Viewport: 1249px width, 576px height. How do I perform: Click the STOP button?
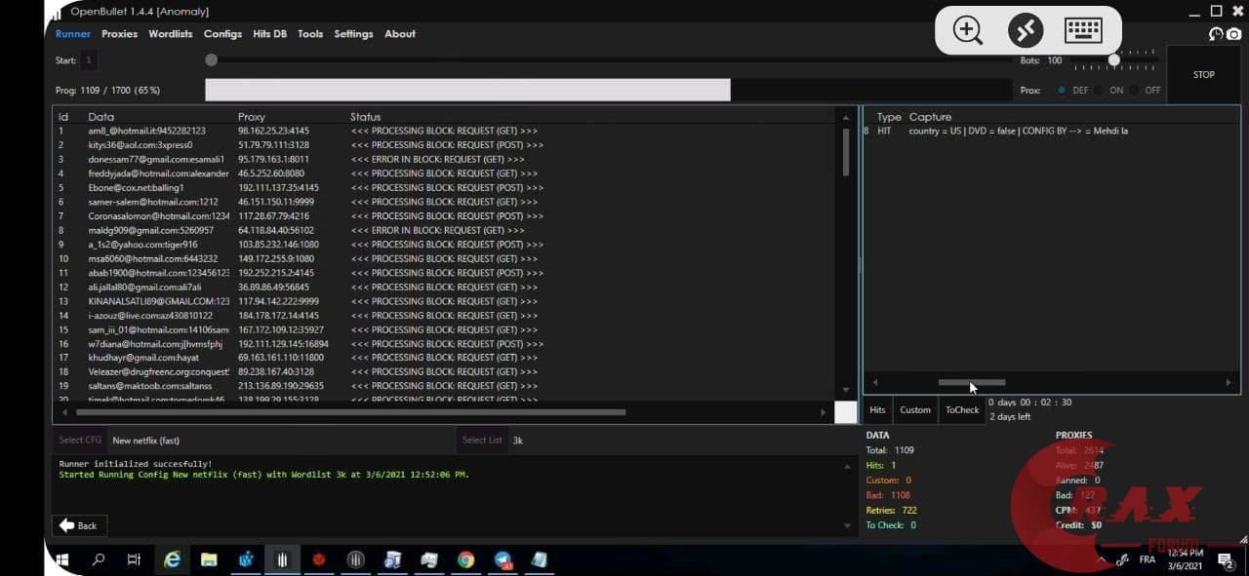pyautogui.click(x=1204, y=74)
